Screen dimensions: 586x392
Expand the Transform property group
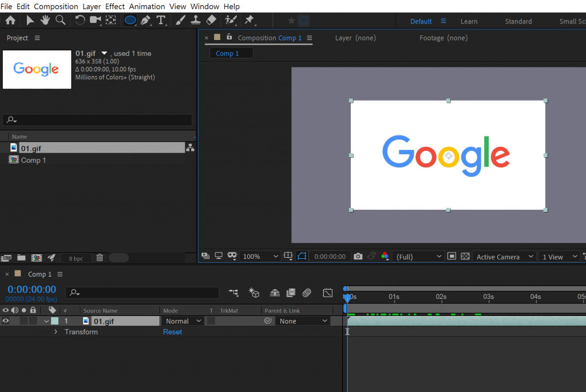click(56, 332)
